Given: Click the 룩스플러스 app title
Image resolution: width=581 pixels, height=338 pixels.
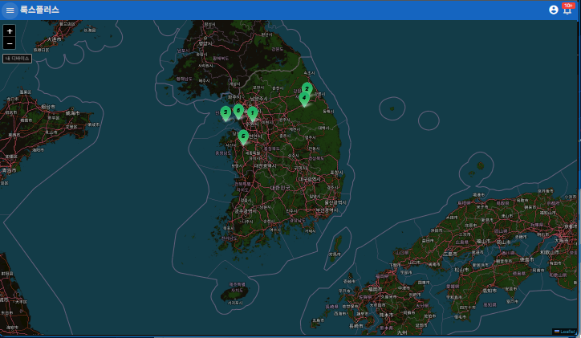Looking at the screenshot, I should (x=39, y=10).
